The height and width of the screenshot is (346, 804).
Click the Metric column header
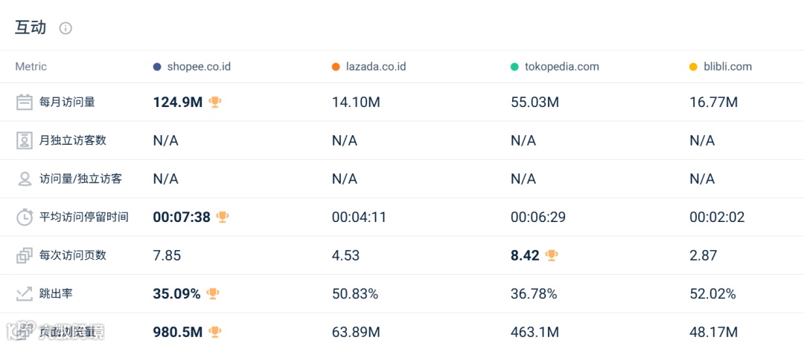[x=31, y=67]
